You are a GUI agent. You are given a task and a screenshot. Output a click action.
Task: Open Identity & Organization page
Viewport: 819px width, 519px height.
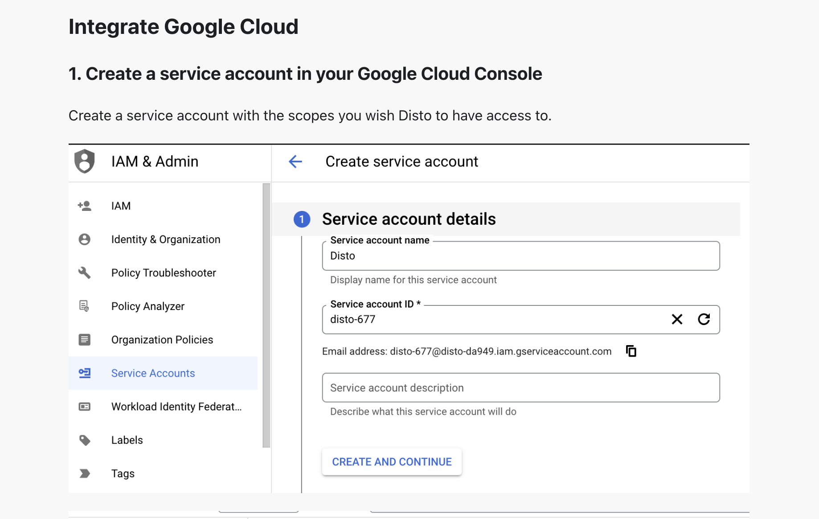click(165, 239)
